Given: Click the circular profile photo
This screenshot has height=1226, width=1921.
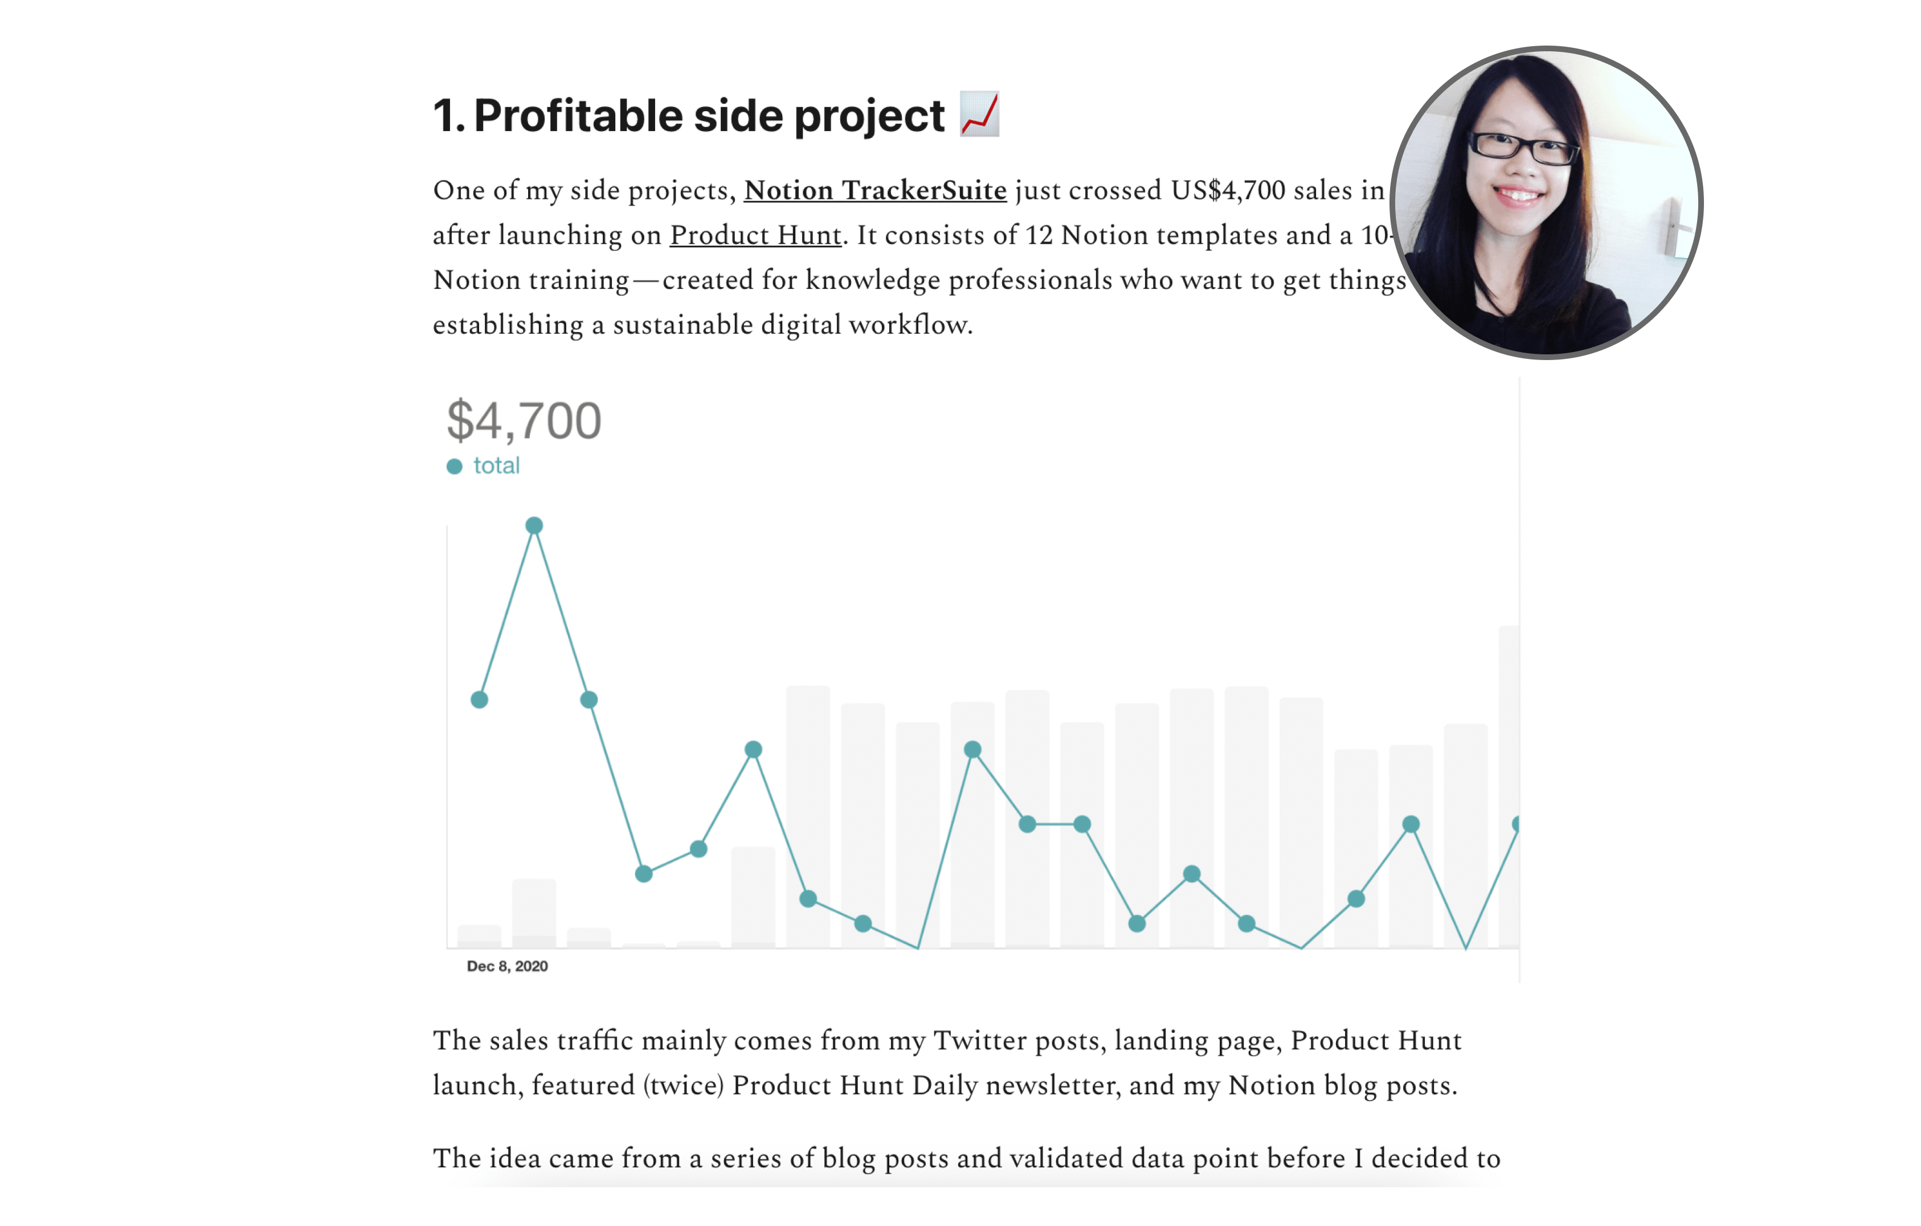Looking at the screenshot, I should 1545,203.
